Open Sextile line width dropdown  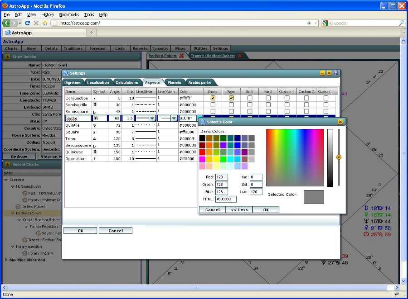(x=174, y=119)
